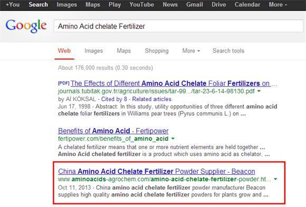The width and height of the screenshot is (306, 207).
Task: Switch to the Maps results tab
Action: [x=124, y=51]
